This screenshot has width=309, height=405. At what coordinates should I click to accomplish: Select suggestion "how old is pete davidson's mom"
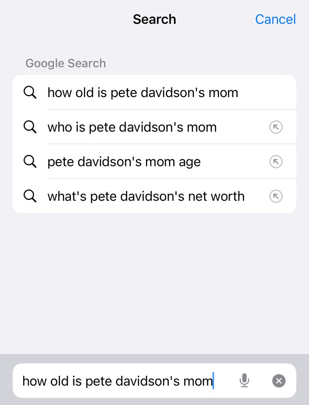click(x=154, y=92)
